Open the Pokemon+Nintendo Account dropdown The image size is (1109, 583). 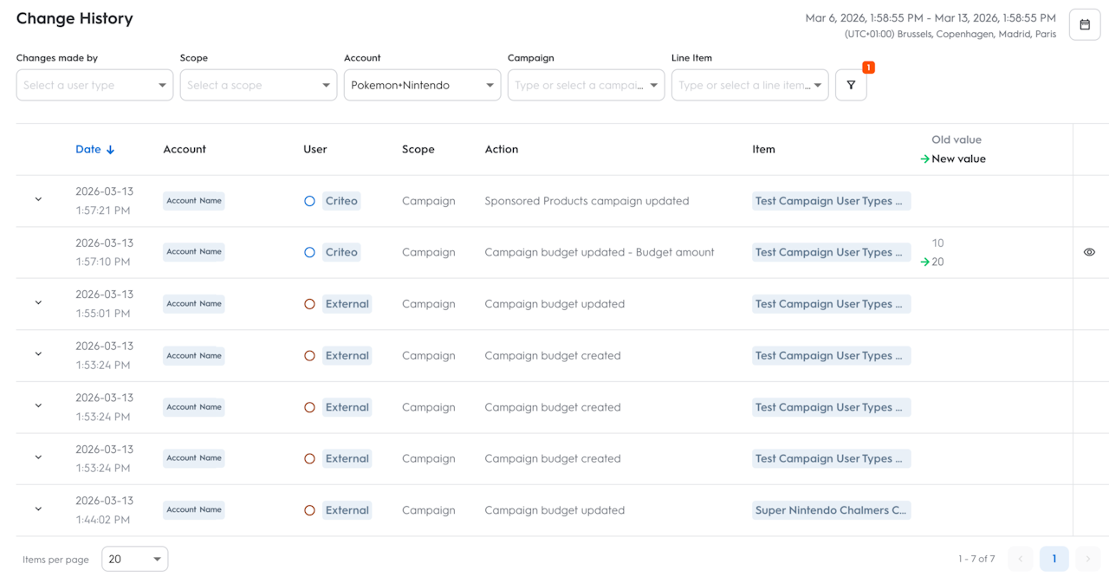pyautogui.click(x=422, y=85)
